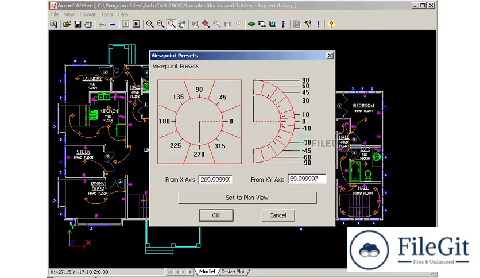Go to last layout tab arrow
Viewport: 480px width, 278px height.
pos(191,272)
